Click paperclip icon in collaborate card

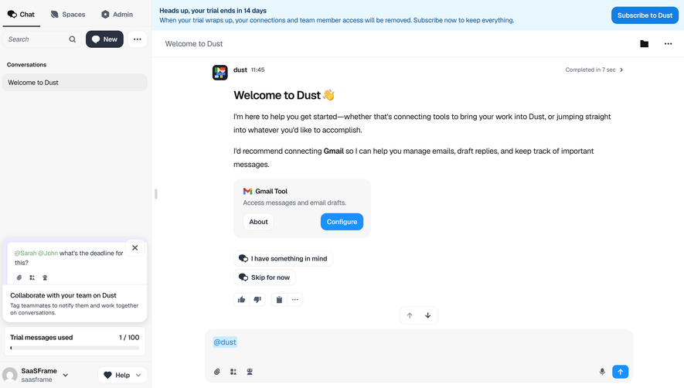tap(19, 277)
